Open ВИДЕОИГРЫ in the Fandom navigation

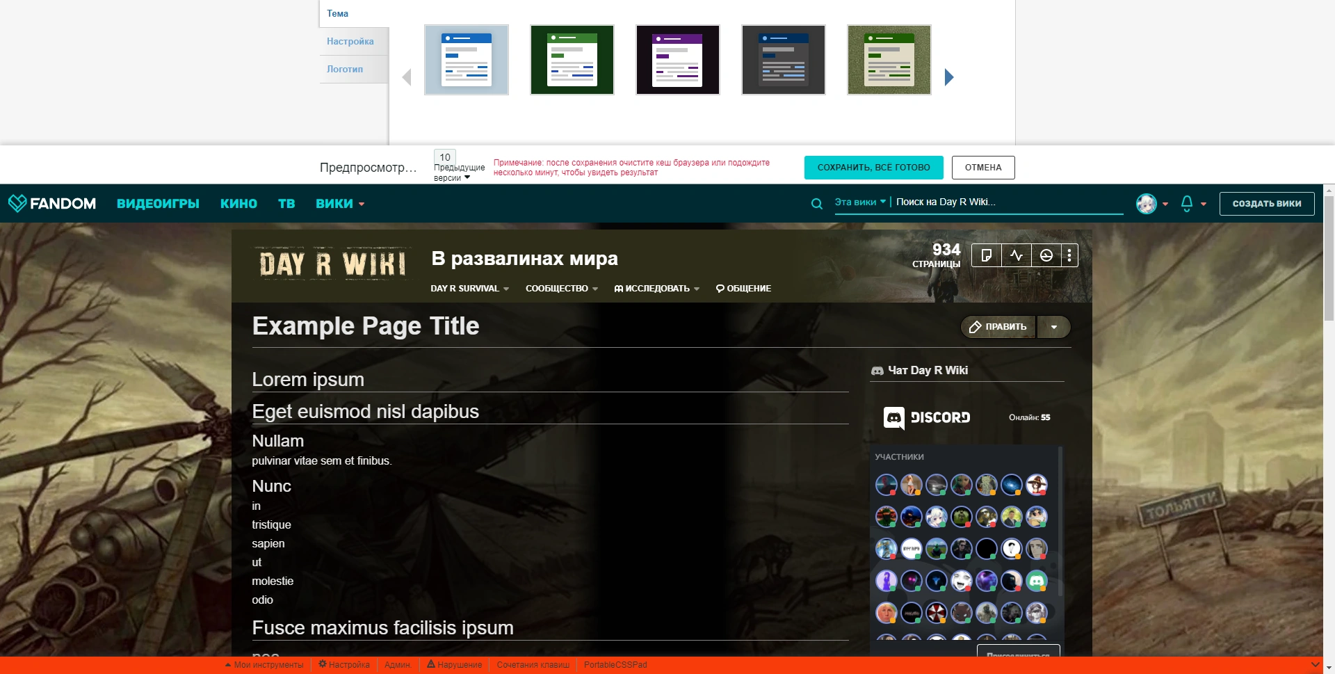(x=158, y=204)
